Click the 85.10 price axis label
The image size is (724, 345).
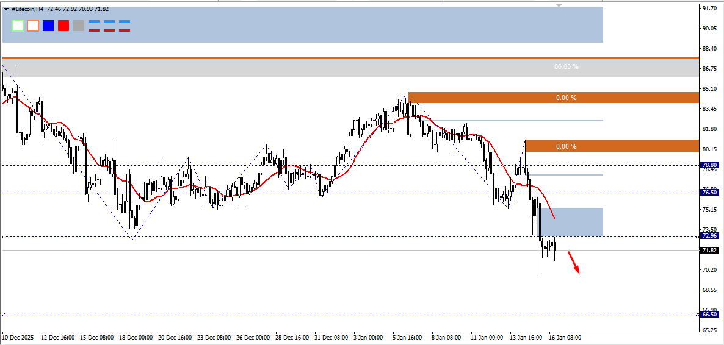(x=709, y=88)
